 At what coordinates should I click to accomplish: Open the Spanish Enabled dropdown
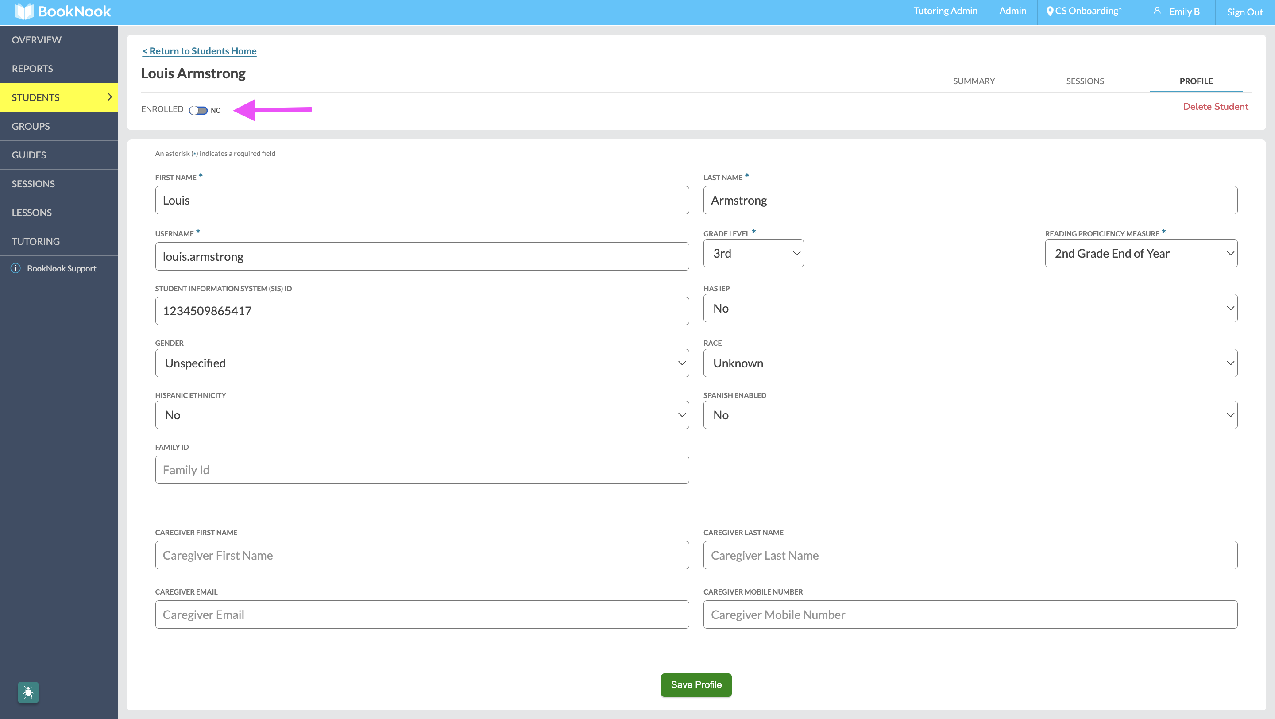tap(970, 415)
